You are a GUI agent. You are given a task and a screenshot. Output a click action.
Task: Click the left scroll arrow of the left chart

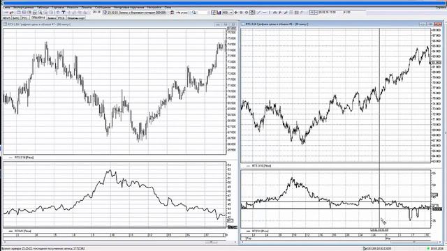(x=5, y=242)
